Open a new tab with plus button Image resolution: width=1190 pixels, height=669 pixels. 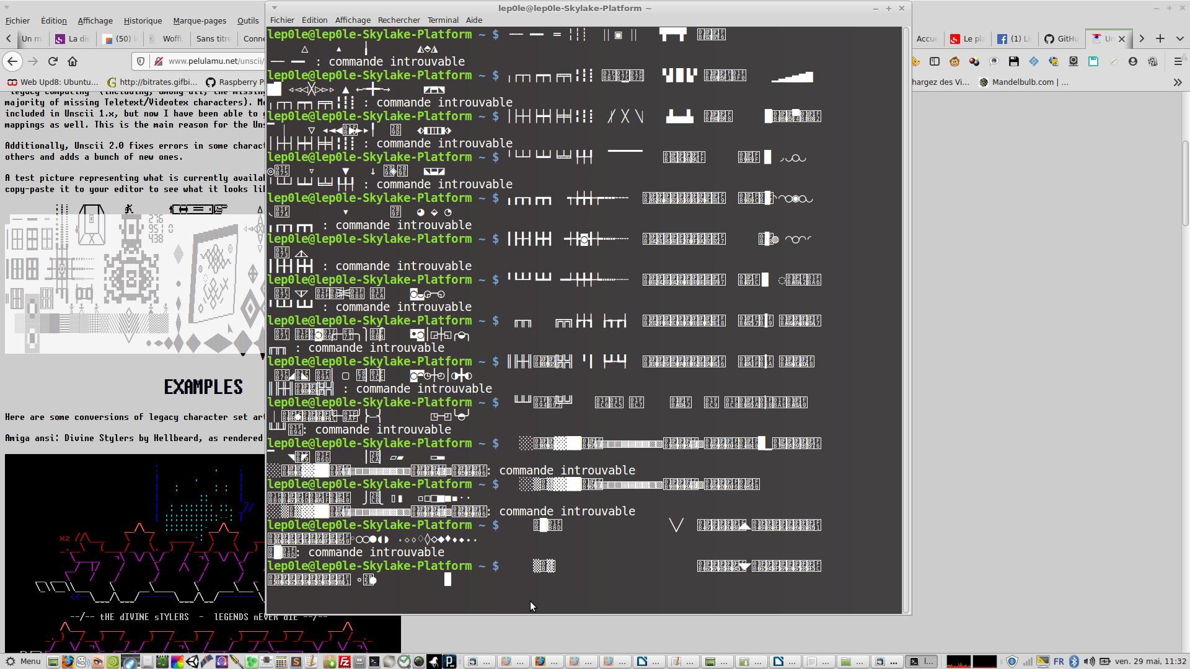click(1160, 38)
